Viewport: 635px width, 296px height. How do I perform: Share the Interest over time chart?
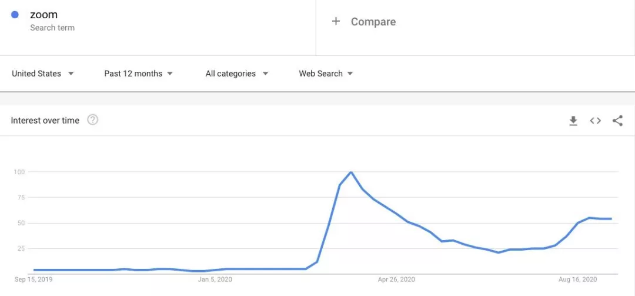[x=617, y=121]
